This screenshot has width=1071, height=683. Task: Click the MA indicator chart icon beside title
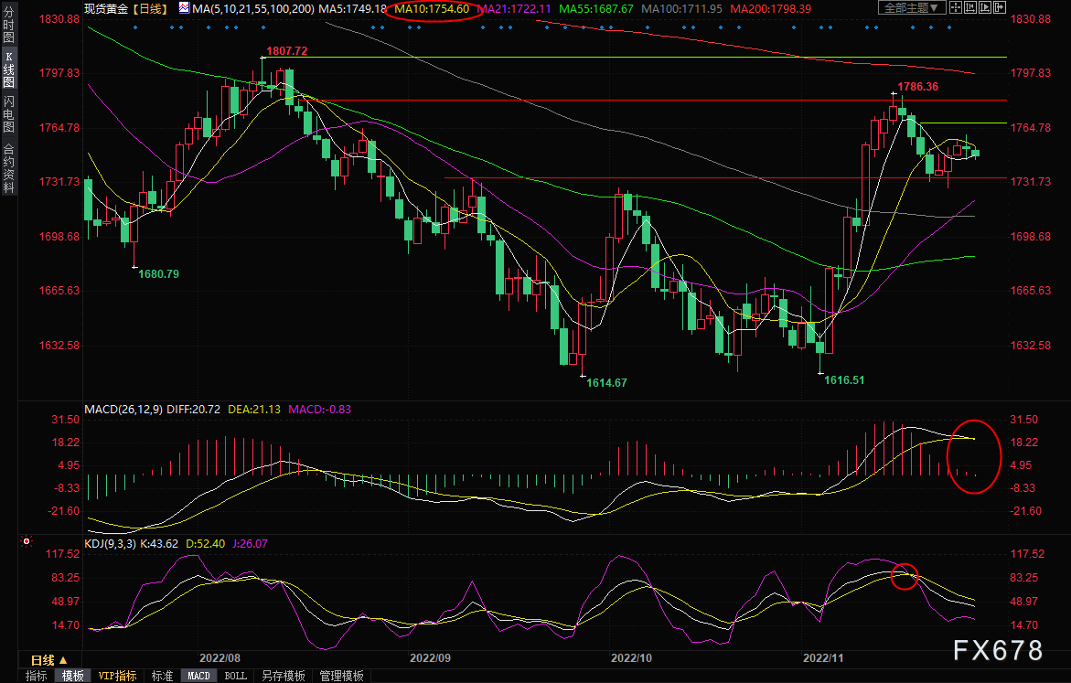[x=184, y=8]
